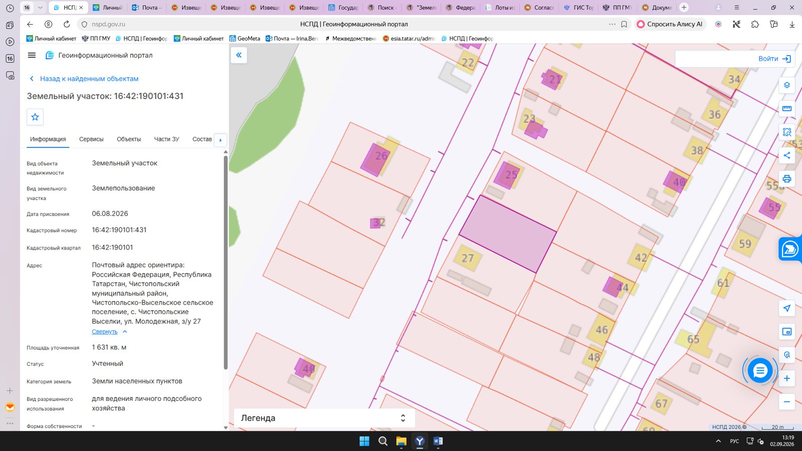Image resolution: width=802 pixels, height=451 pixels.
Task: Switch to the Части ЗУ tab
Action: [x=166, y=139]
